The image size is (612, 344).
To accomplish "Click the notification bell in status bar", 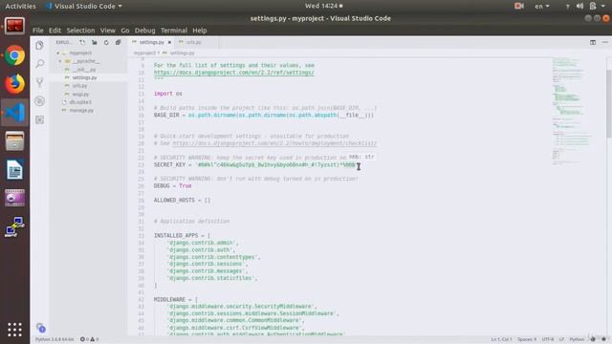I will click(603, 339).
